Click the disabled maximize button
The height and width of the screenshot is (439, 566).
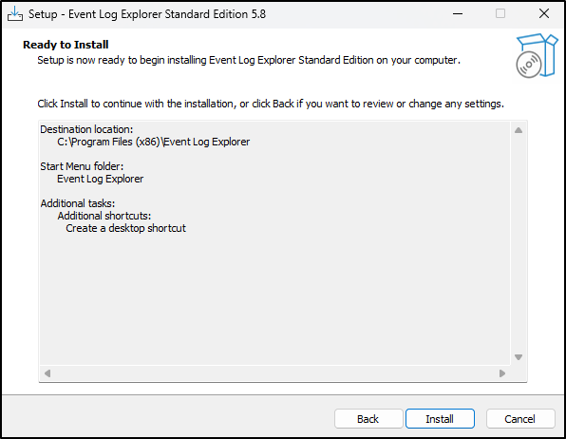pyautogui.click(x=500, y=14)
